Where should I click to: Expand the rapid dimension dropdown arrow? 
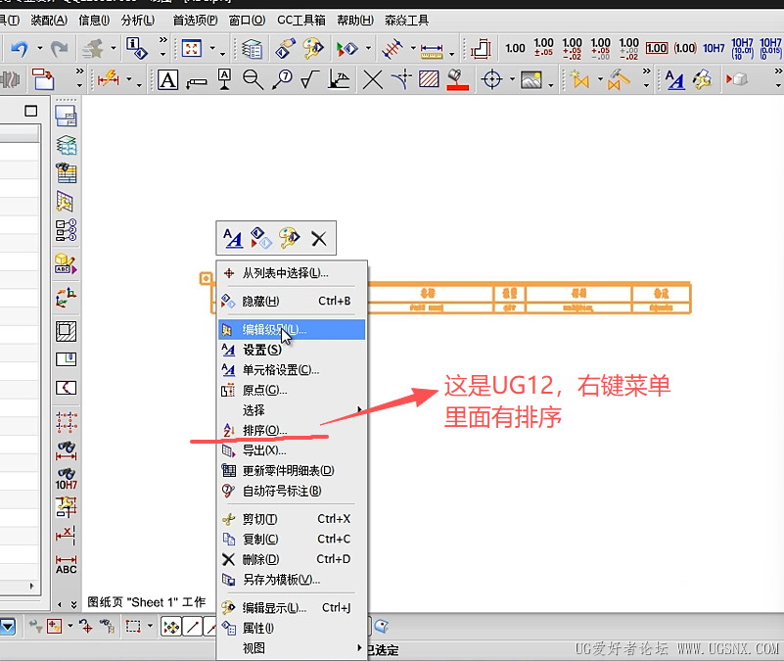coord(129,79)
